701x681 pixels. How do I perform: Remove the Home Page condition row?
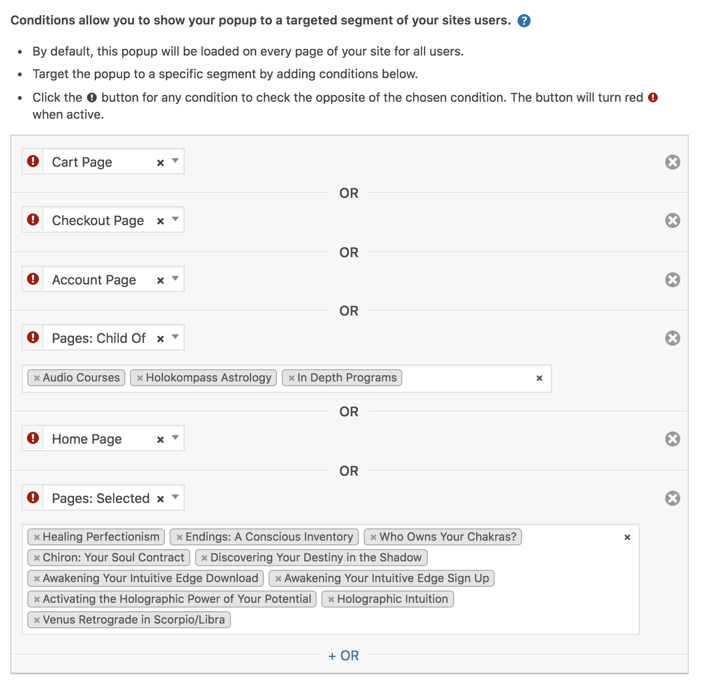pyautogui.click(x=672, y=439)
